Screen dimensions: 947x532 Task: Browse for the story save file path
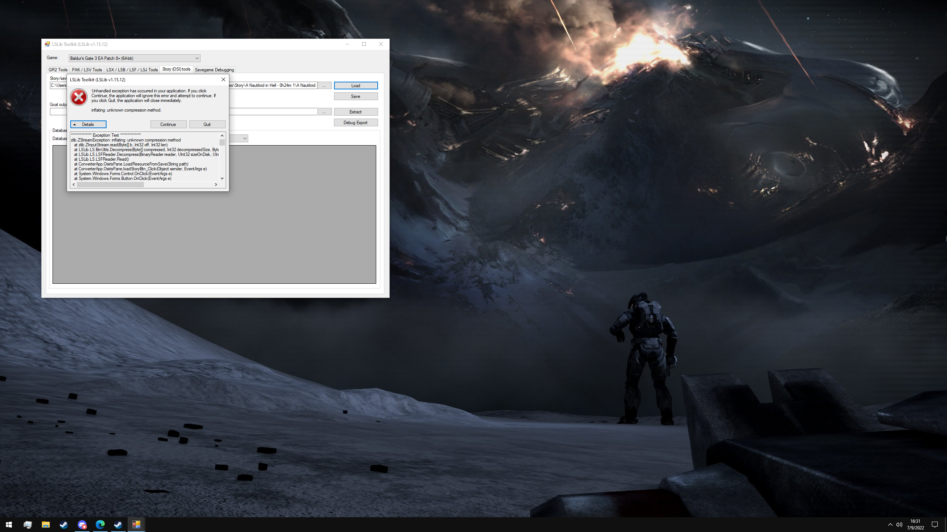[324, 86]
